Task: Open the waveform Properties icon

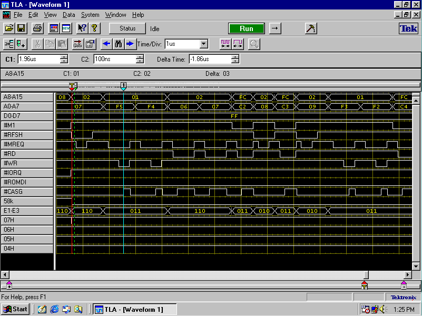Action: pyautogui.click(x=90, y=44)
